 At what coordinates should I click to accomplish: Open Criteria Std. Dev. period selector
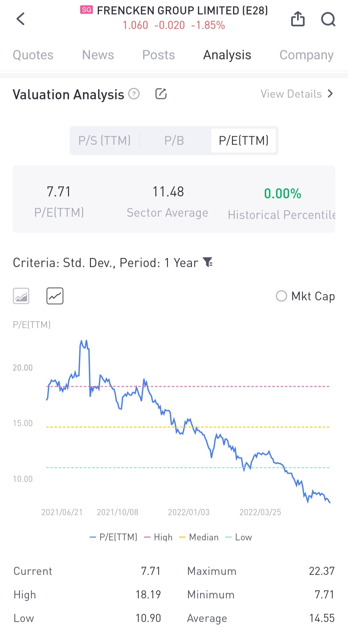point(105,263)
